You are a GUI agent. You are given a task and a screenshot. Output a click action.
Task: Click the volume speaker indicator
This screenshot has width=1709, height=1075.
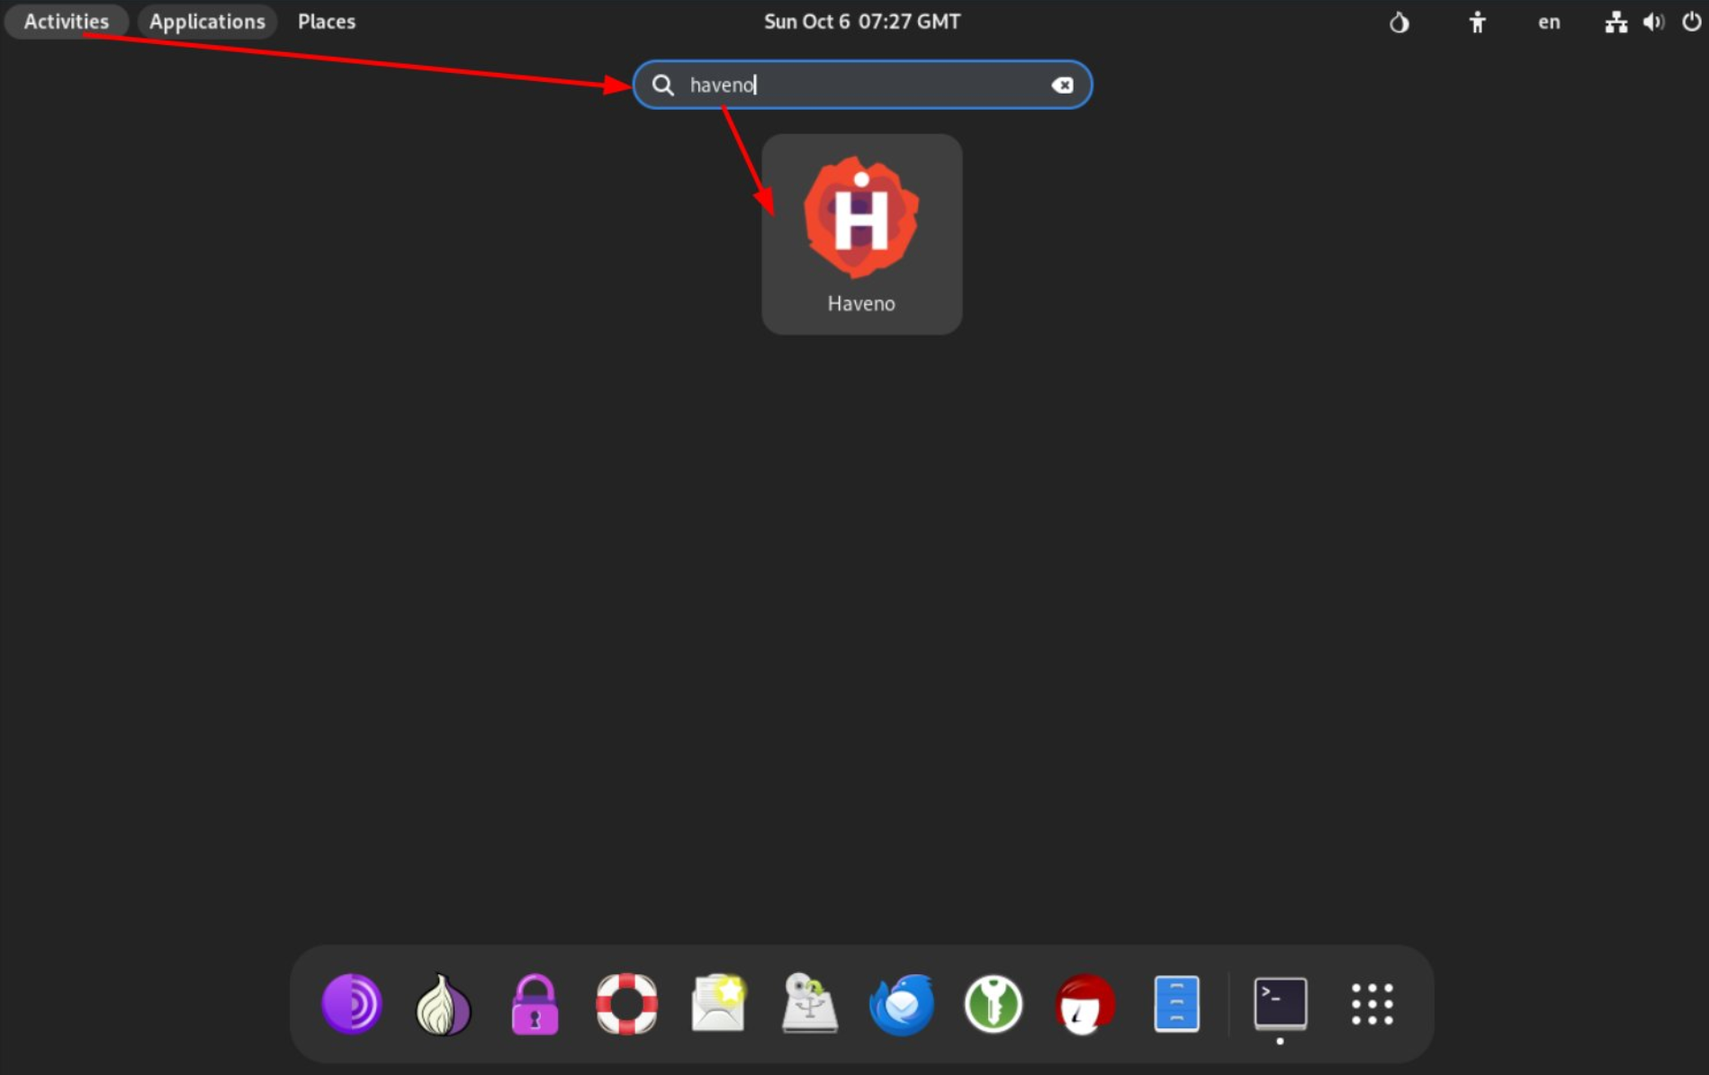1653,22
